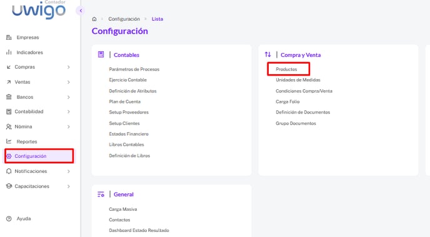Screen dimensions: 430x237
Task: Open the Productos link
Action: tap(286, 69)
